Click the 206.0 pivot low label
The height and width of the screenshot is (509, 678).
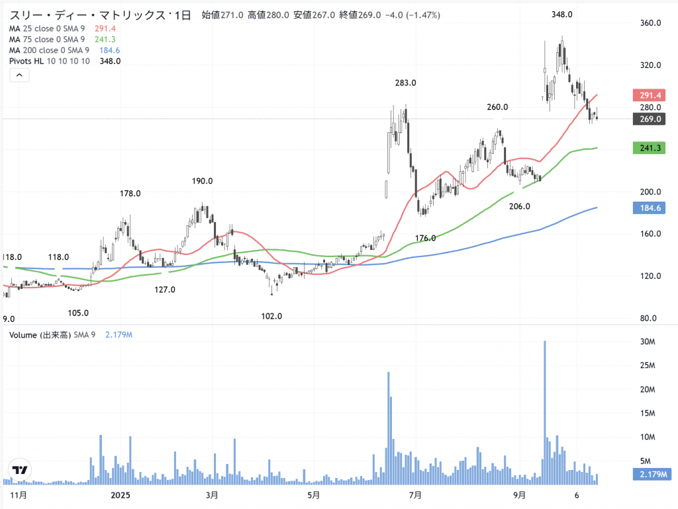(x=520, y=207)
